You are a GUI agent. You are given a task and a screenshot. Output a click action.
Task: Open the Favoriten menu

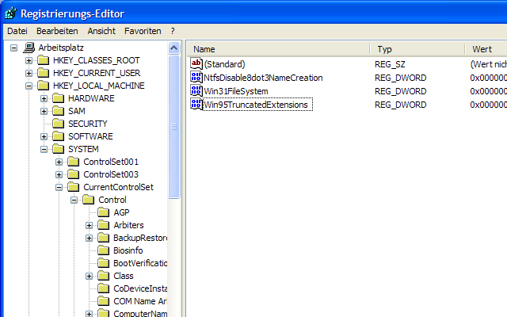click(143, 31)
